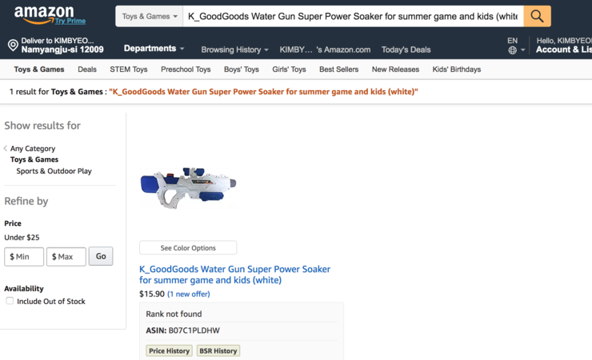Click the See Color Options button
Image resolution: width=592 pixels, height=360 pixels.
[188, 248]
